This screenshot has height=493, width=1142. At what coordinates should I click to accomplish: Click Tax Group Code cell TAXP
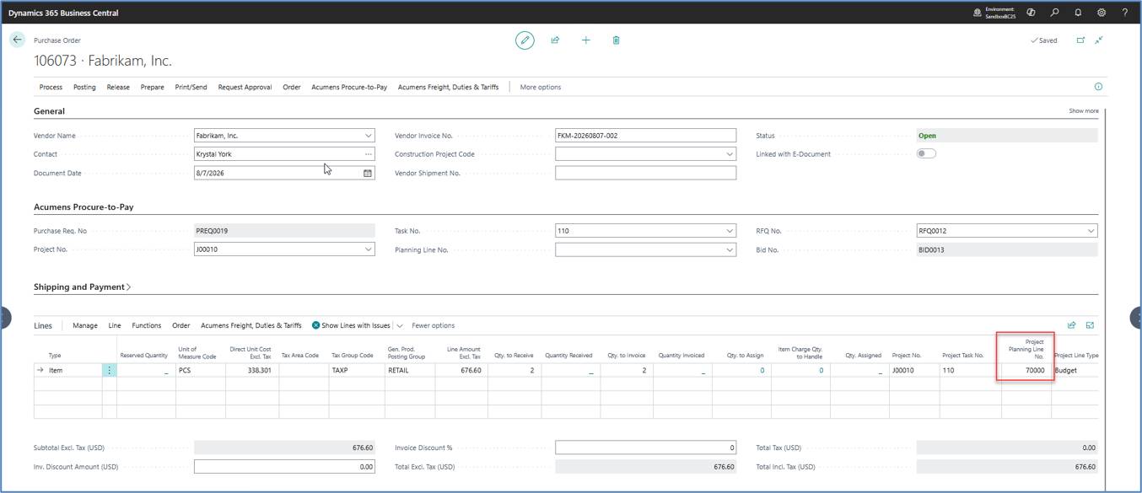click(356, 370)
